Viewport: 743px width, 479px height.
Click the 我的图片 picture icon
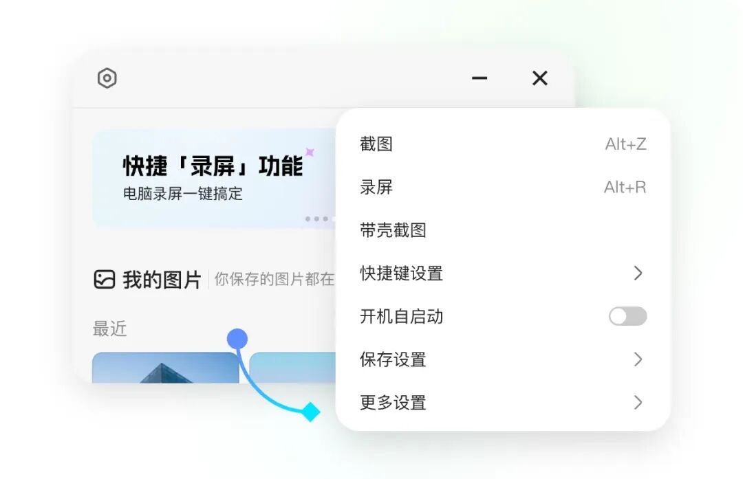pos(105,278)
